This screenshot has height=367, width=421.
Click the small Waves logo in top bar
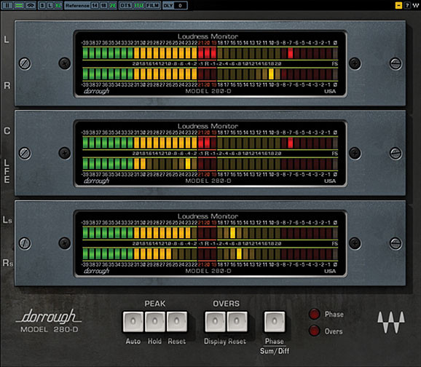point(416,5)
